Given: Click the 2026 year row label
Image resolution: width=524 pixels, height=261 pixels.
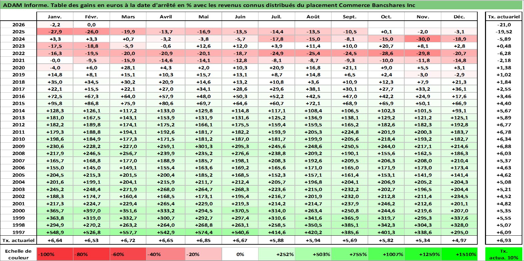Looking at the screenshot, I should point(19,25).
